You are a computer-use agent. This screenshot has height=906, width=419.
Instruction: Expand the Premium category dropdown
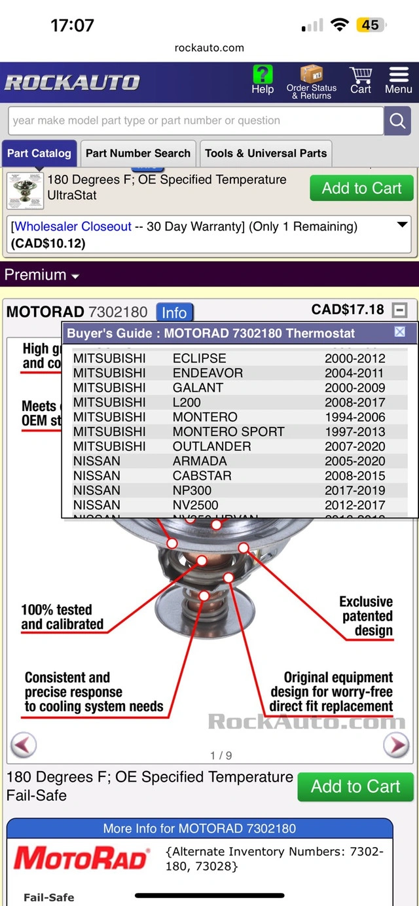[x=42, y=275]
